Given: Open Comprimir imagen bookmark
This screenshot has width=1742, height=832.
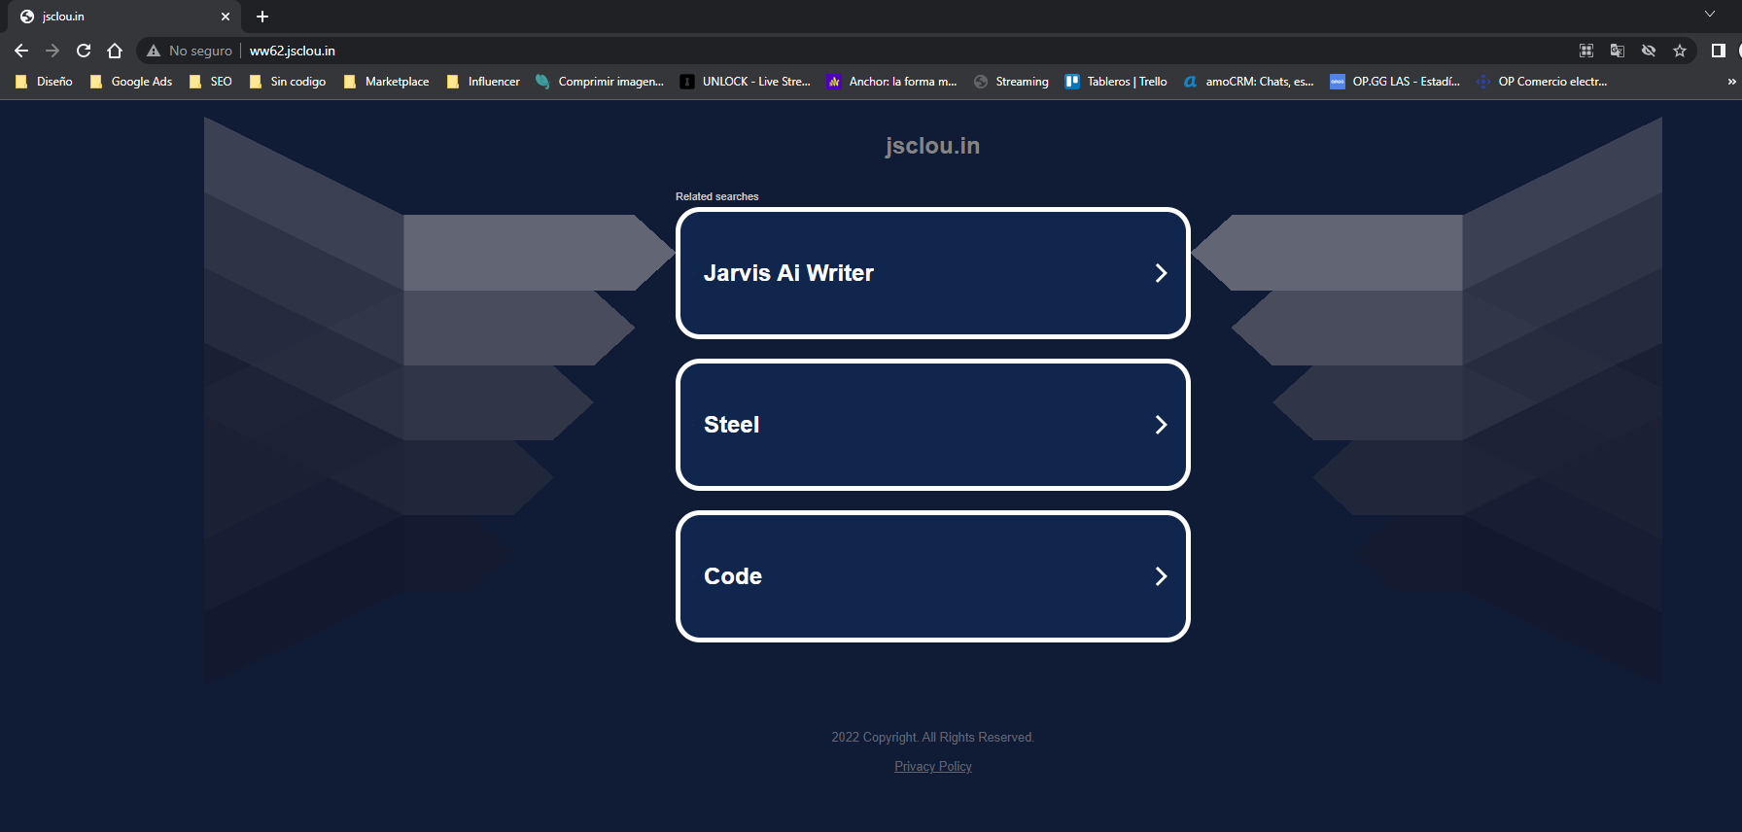Looking at the screenshot, I should point(600,82).
